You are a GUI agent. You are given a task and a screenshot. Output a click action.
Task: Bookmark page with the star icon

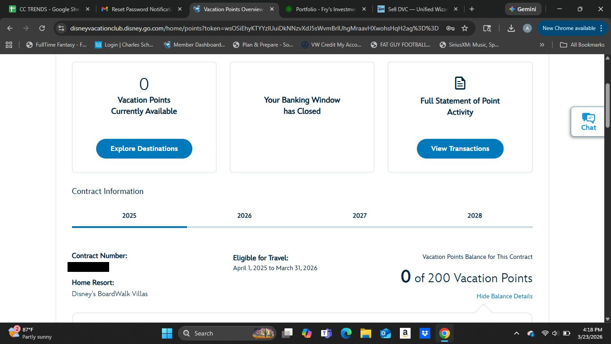(x=465, y=28)
